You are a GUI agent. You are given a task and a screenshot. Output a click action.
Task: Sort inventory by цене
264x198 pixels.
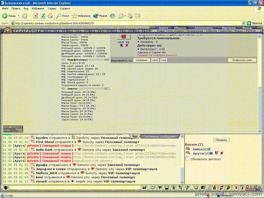(x=155, y=60)
